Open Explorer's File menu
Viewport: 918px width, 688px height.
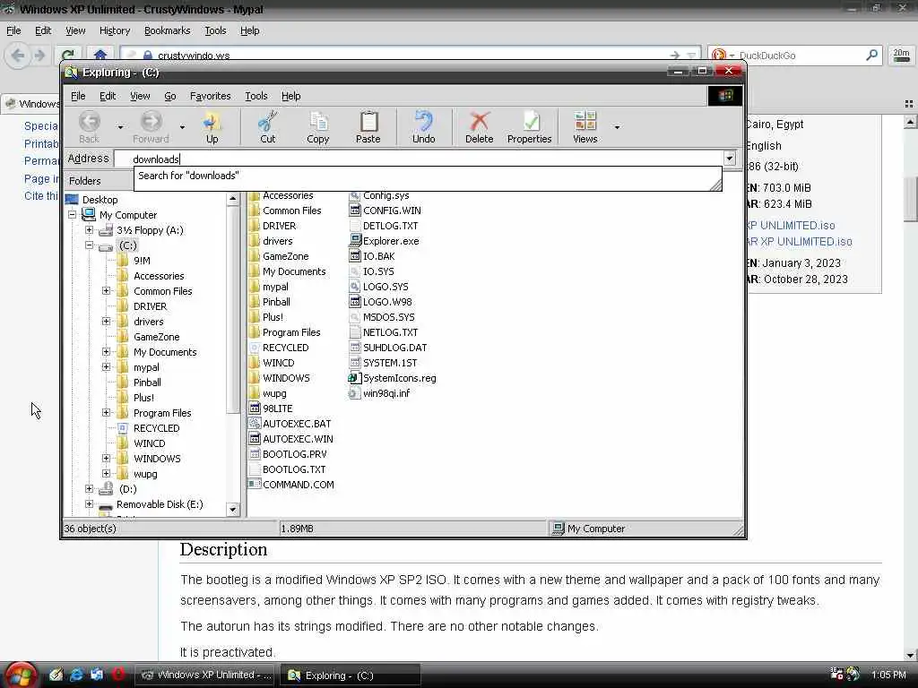(78, 96)
